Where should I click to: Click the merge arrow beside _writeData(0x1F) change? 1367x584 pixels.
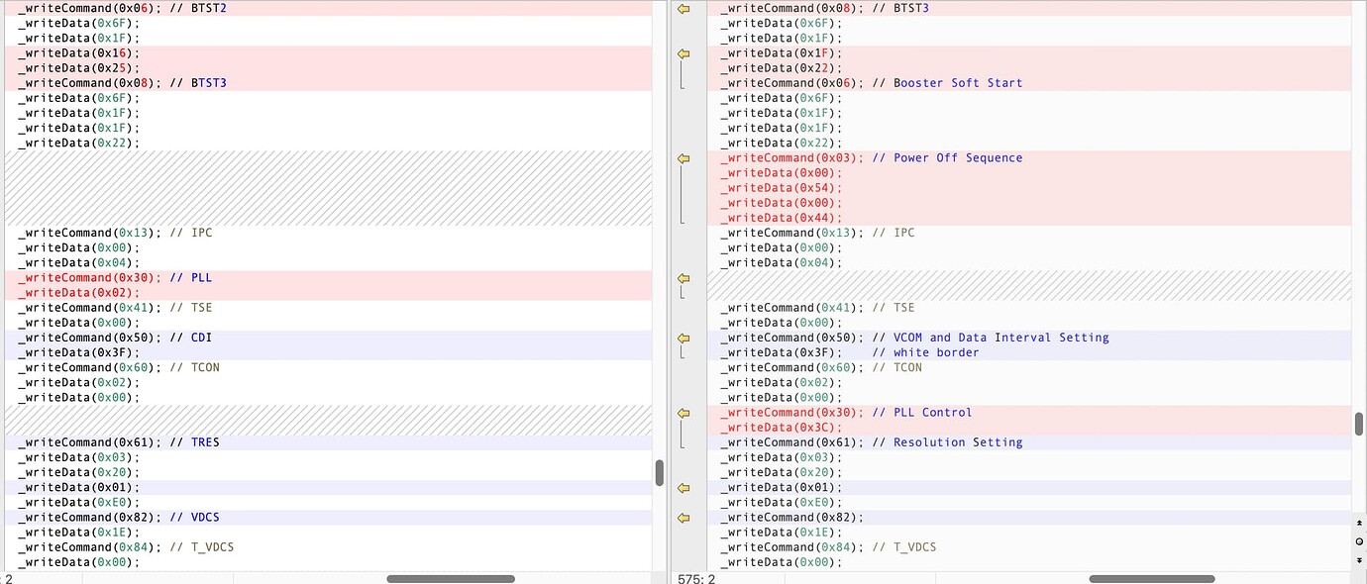click(683, 53)
